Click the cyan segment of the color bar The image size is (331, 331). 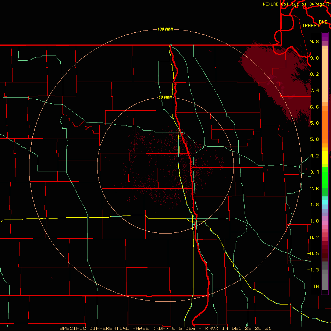(325, 202)
